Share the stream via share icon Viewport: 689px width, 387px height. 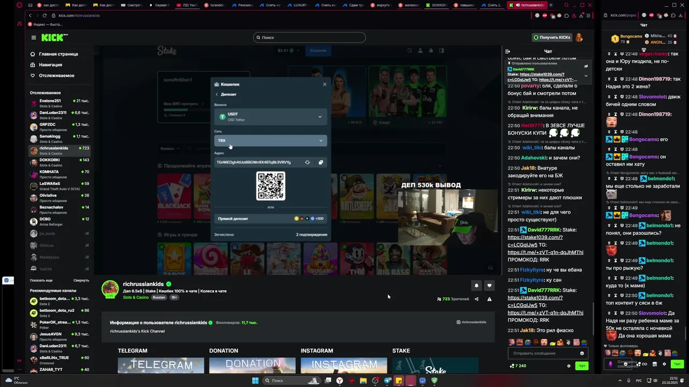click(476, 299)
